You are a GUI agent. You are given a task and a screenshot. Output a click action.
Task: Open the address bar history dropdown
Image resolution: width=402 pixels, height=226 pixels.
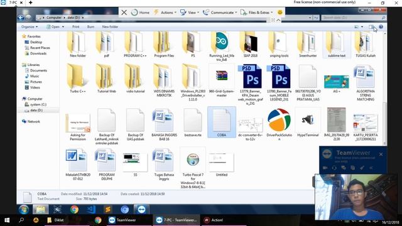310,18
